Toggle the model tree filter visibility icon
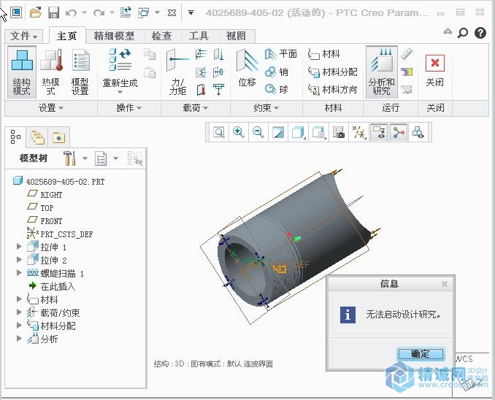 tap(135, 158)
